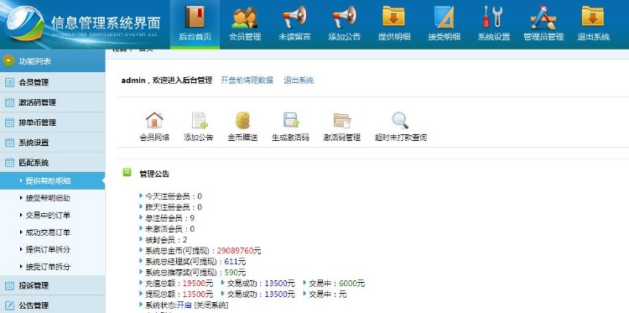
Task: Click the 系统设置 label in top navigation
Action: pyautogui.click(x=493, y=37)
